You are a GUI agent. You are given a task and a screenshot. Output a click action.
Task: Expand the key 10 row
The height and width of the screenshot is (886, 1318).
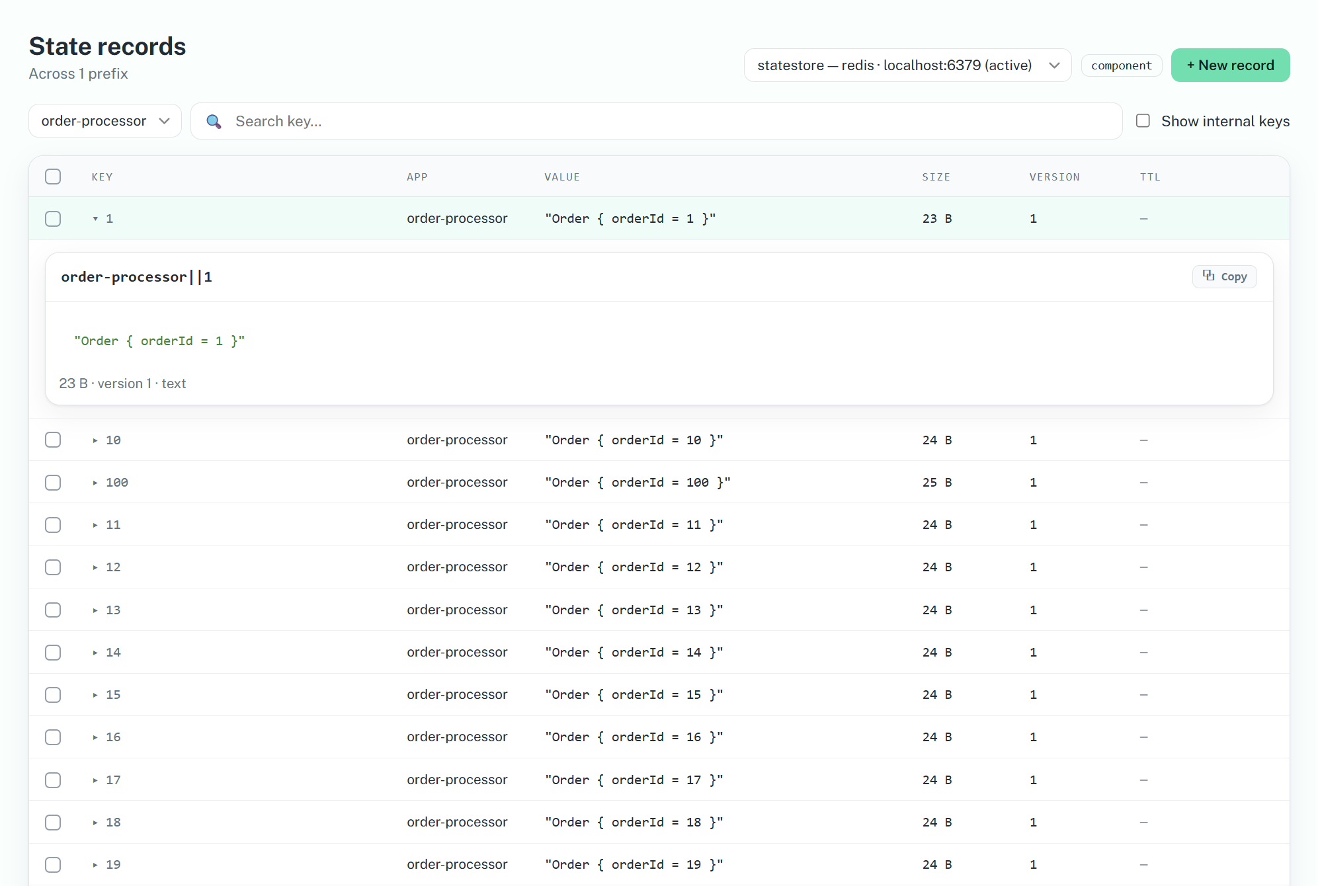click(95, 440)
